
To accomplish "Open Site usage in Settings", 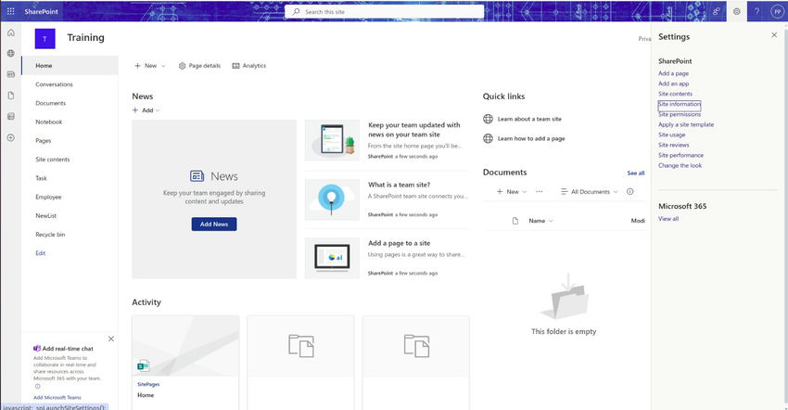I will (x=671, y=135).
